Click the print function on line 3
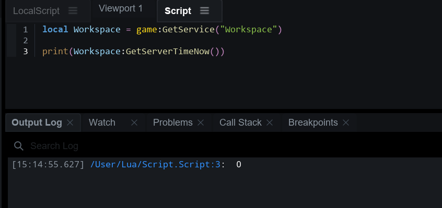Screen dimensions: 442x208 pos(55,52)
